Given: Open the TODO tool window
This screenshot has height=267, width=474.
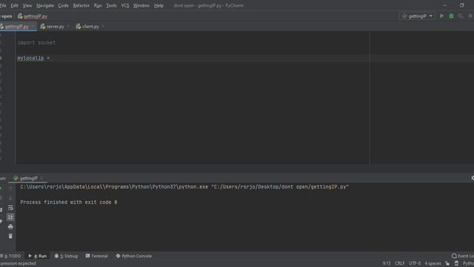Looking at the screenshot, I should point(11,256).
